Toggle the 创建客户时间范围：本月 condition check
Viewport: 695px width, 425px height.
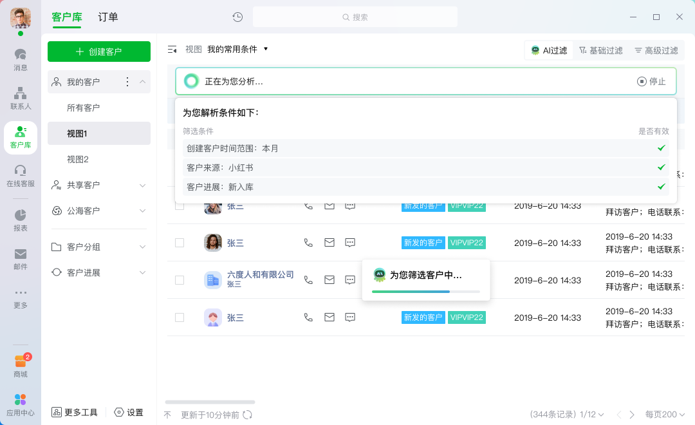click(661, 148)
